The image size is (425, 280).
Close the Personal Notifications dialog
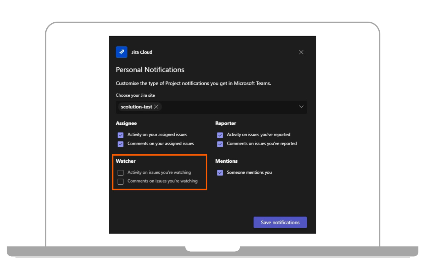(x=301, y=52)
